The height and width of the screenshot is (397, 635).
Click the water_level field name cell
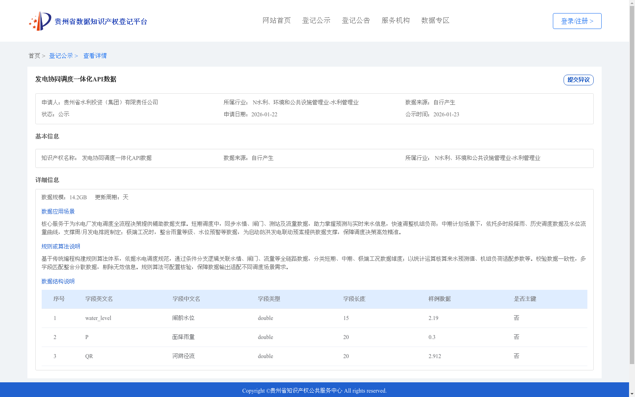click(98, 318)
